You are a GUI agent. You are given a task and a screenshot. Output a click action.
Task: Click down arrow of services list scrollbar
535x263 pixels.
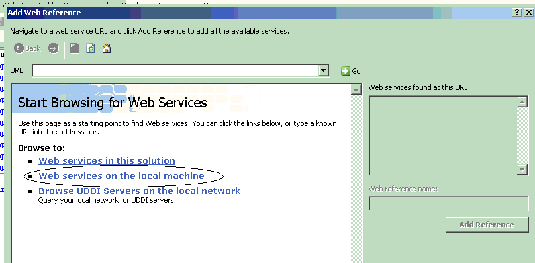click(522, 170)
